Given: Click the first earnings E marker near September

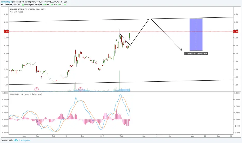Looking at the screenshot, I should [36, 89].
